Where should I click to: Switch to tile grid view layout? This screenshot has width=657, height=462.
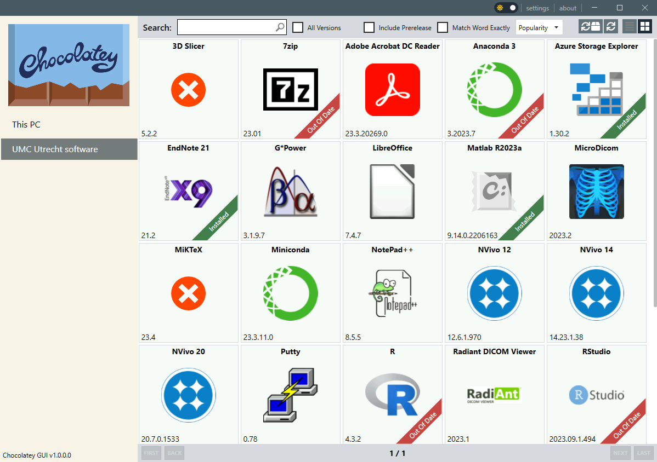tap(645, 27)
